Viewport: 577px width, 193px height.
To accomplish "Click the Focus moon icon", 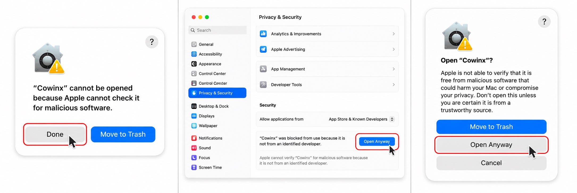I will tap(194, 158).
